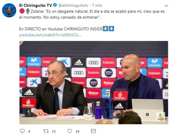Screen dimensions: 172x136
Task: Expand tweet options chevron menu
Action: point(166,6)
